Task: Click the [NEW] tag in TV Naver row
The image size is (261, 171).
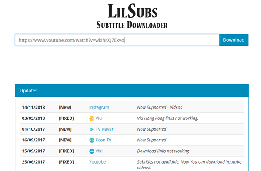Action: pos(65,129)
